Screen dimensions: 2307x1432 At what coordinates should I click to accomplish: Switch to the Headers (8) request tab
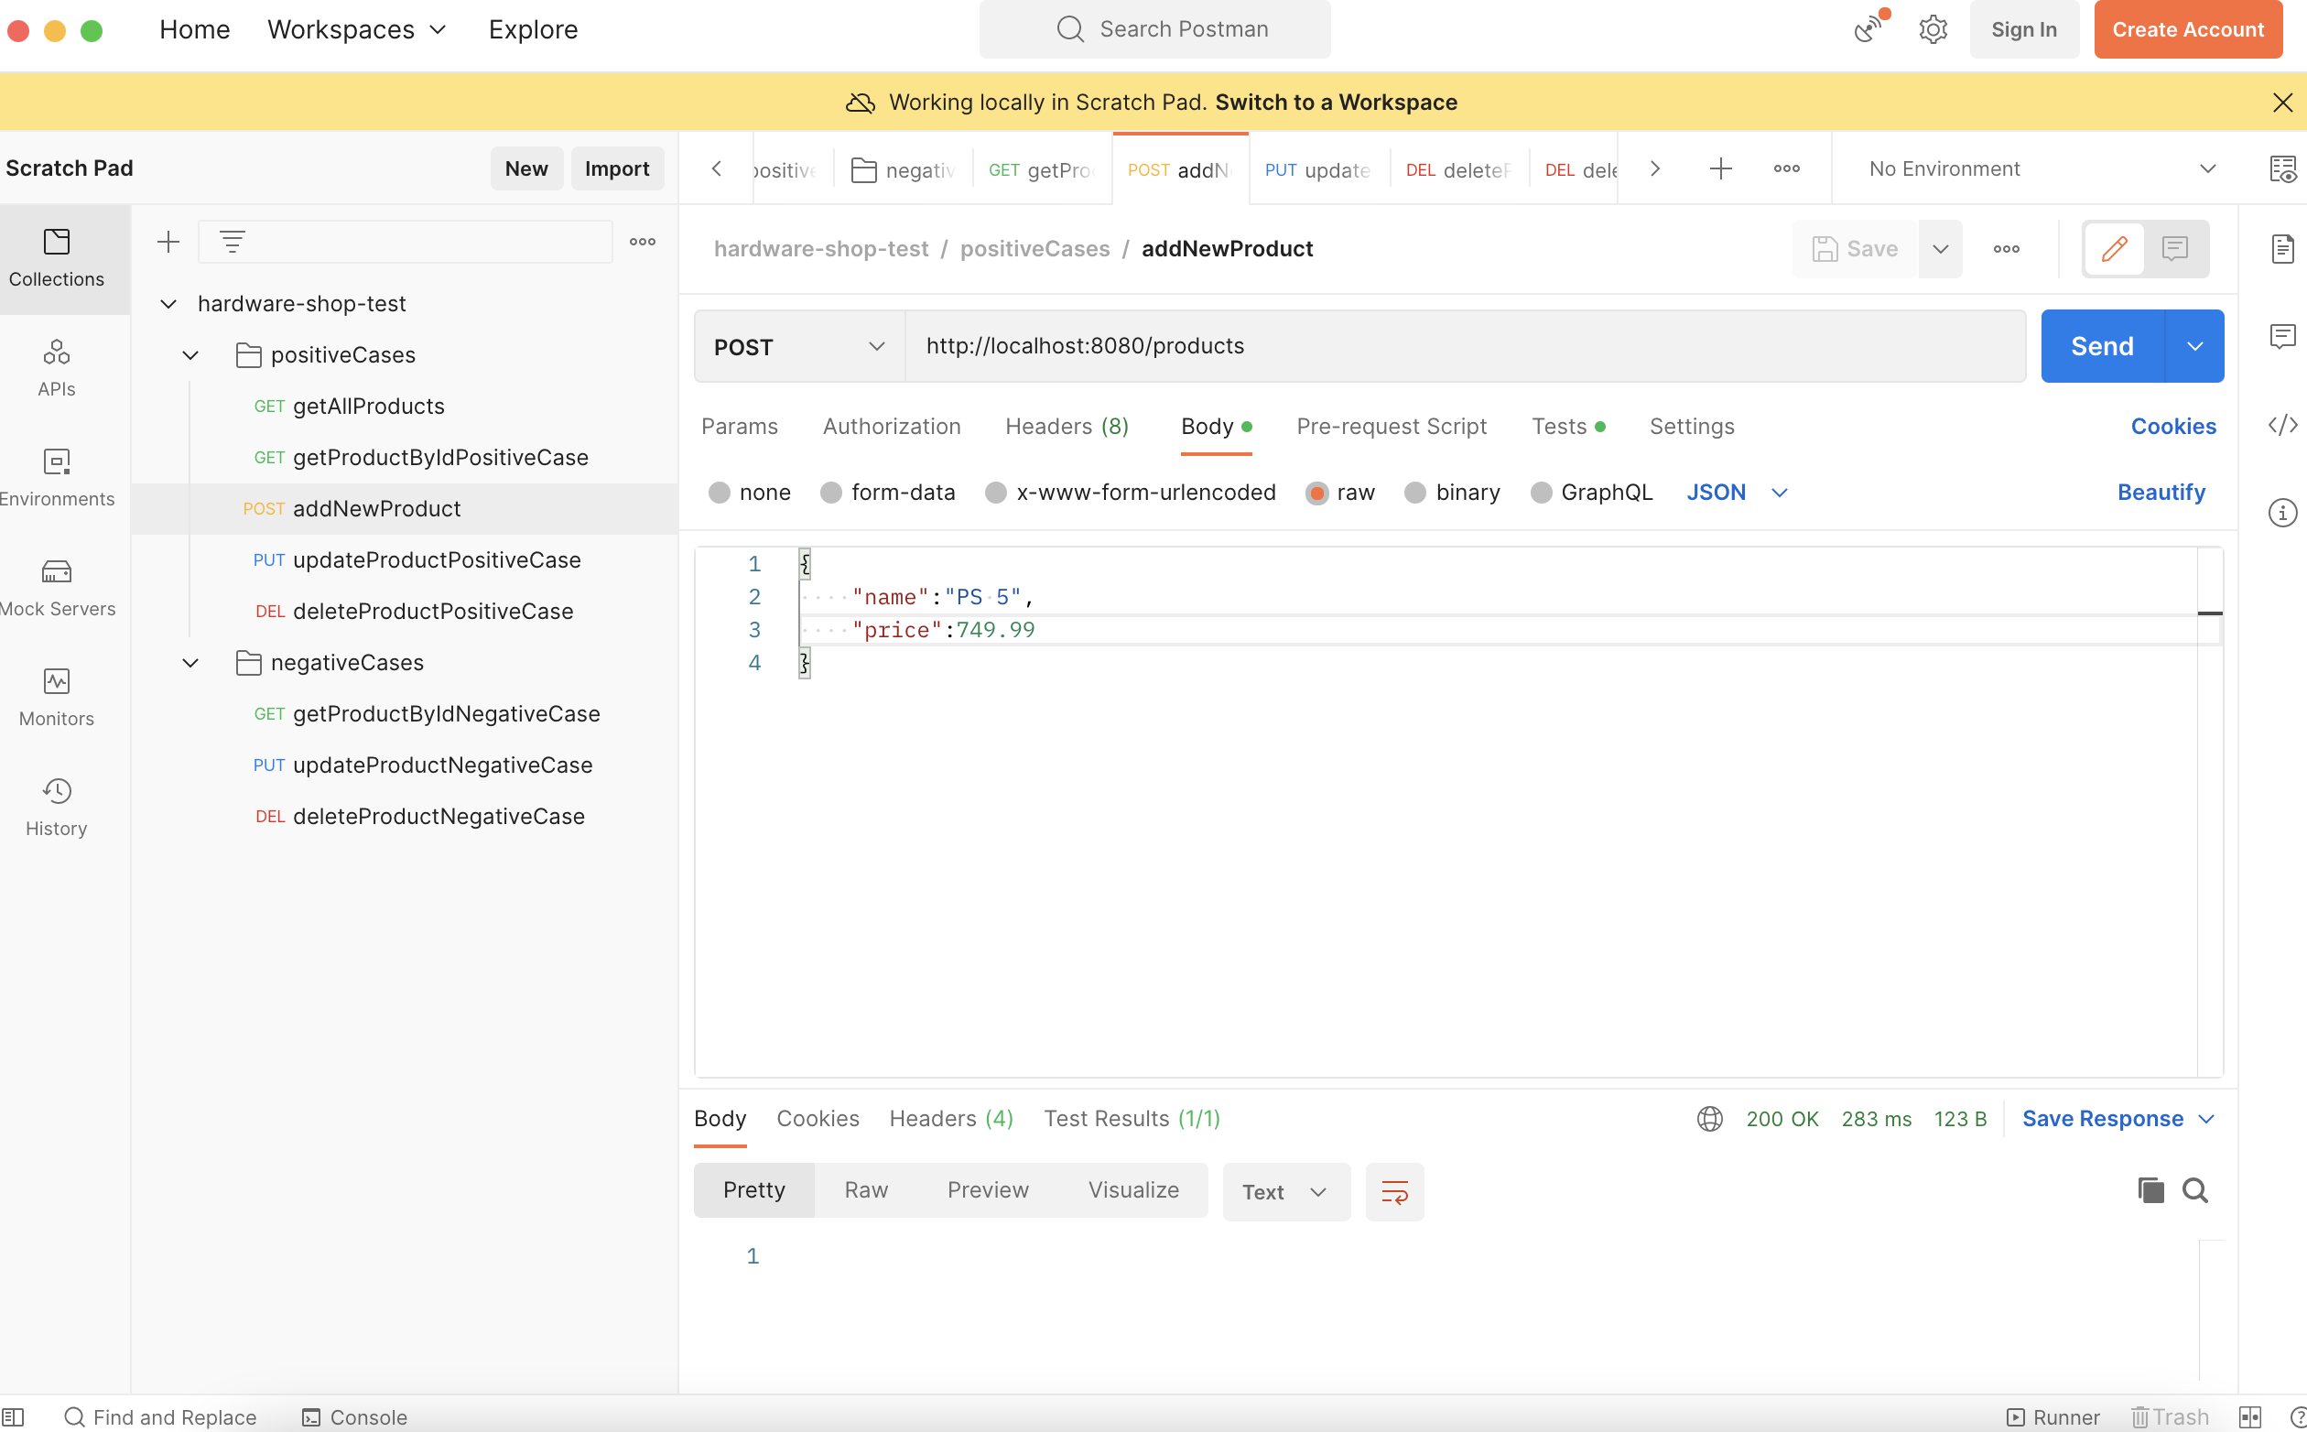[1067, 426]
